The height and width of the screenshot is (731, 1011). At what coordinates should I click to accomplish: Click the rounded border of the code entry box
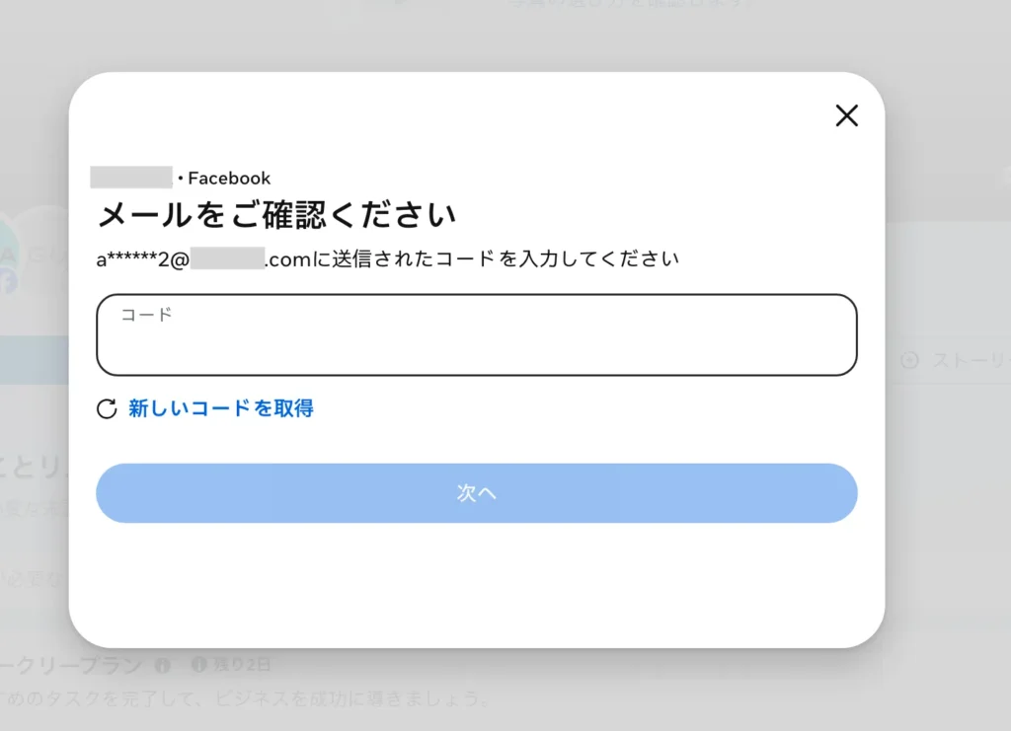point(477,296)
